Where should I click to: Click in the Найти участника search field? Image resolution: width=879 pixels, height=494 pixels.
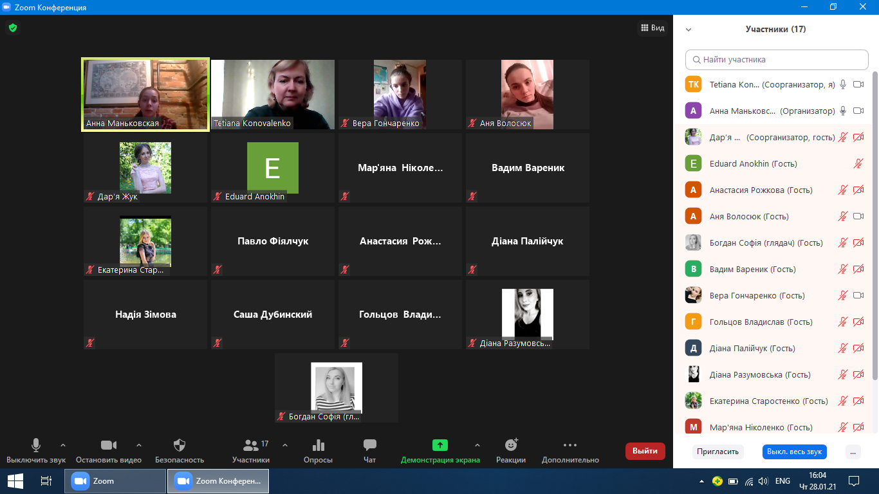pyautogui.click(x=777, y=60)
